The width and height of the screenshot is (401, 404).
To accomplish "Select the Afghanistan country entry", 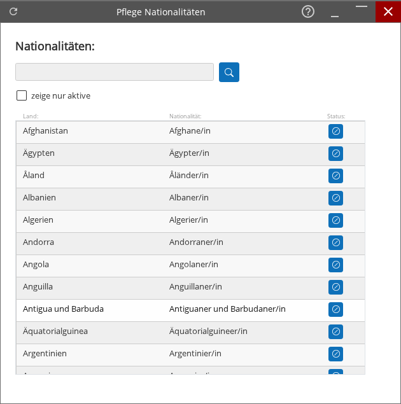I will click(x=45, y=131).
